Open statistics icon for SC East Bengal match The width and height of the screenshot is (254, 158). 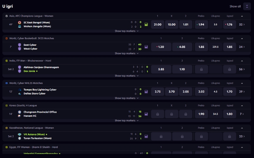tap(146, 24)
